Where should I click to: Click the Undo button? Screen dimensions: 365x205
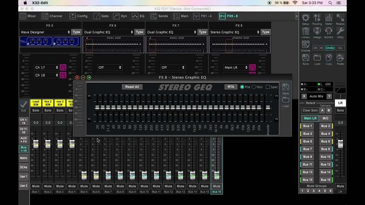[330, 48]
